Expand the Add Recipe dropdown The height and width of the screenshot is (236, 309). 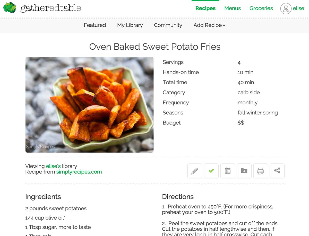click(x=209, y=25)
